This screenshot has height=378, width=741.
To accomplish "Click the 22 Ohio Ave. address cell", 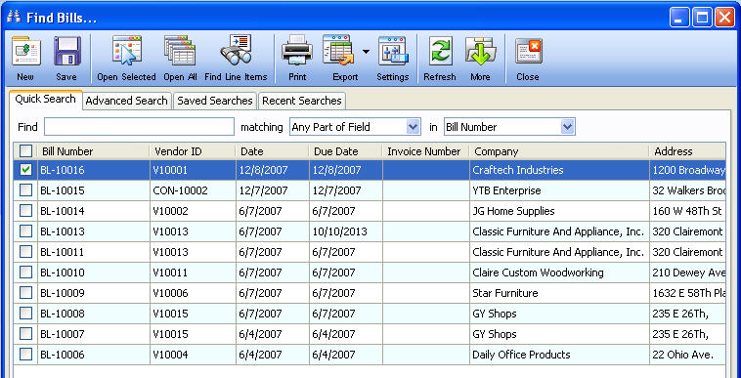I will pyautogui.click(x=687, y=355).
